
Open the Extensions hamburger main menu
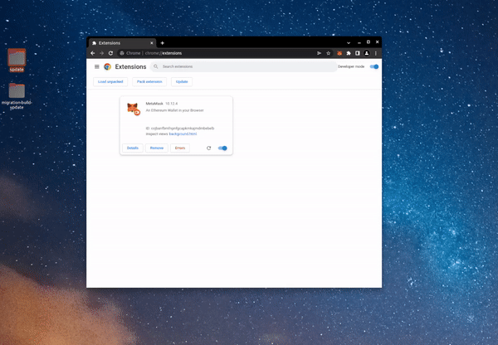point(97,66)
